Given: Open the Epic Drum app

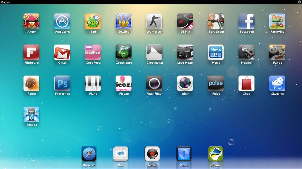Looking at the screenshot, I should 216,21.
